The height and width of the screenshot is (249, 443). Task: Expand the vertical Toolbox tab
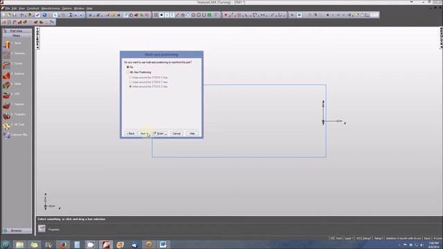point(37,39)
